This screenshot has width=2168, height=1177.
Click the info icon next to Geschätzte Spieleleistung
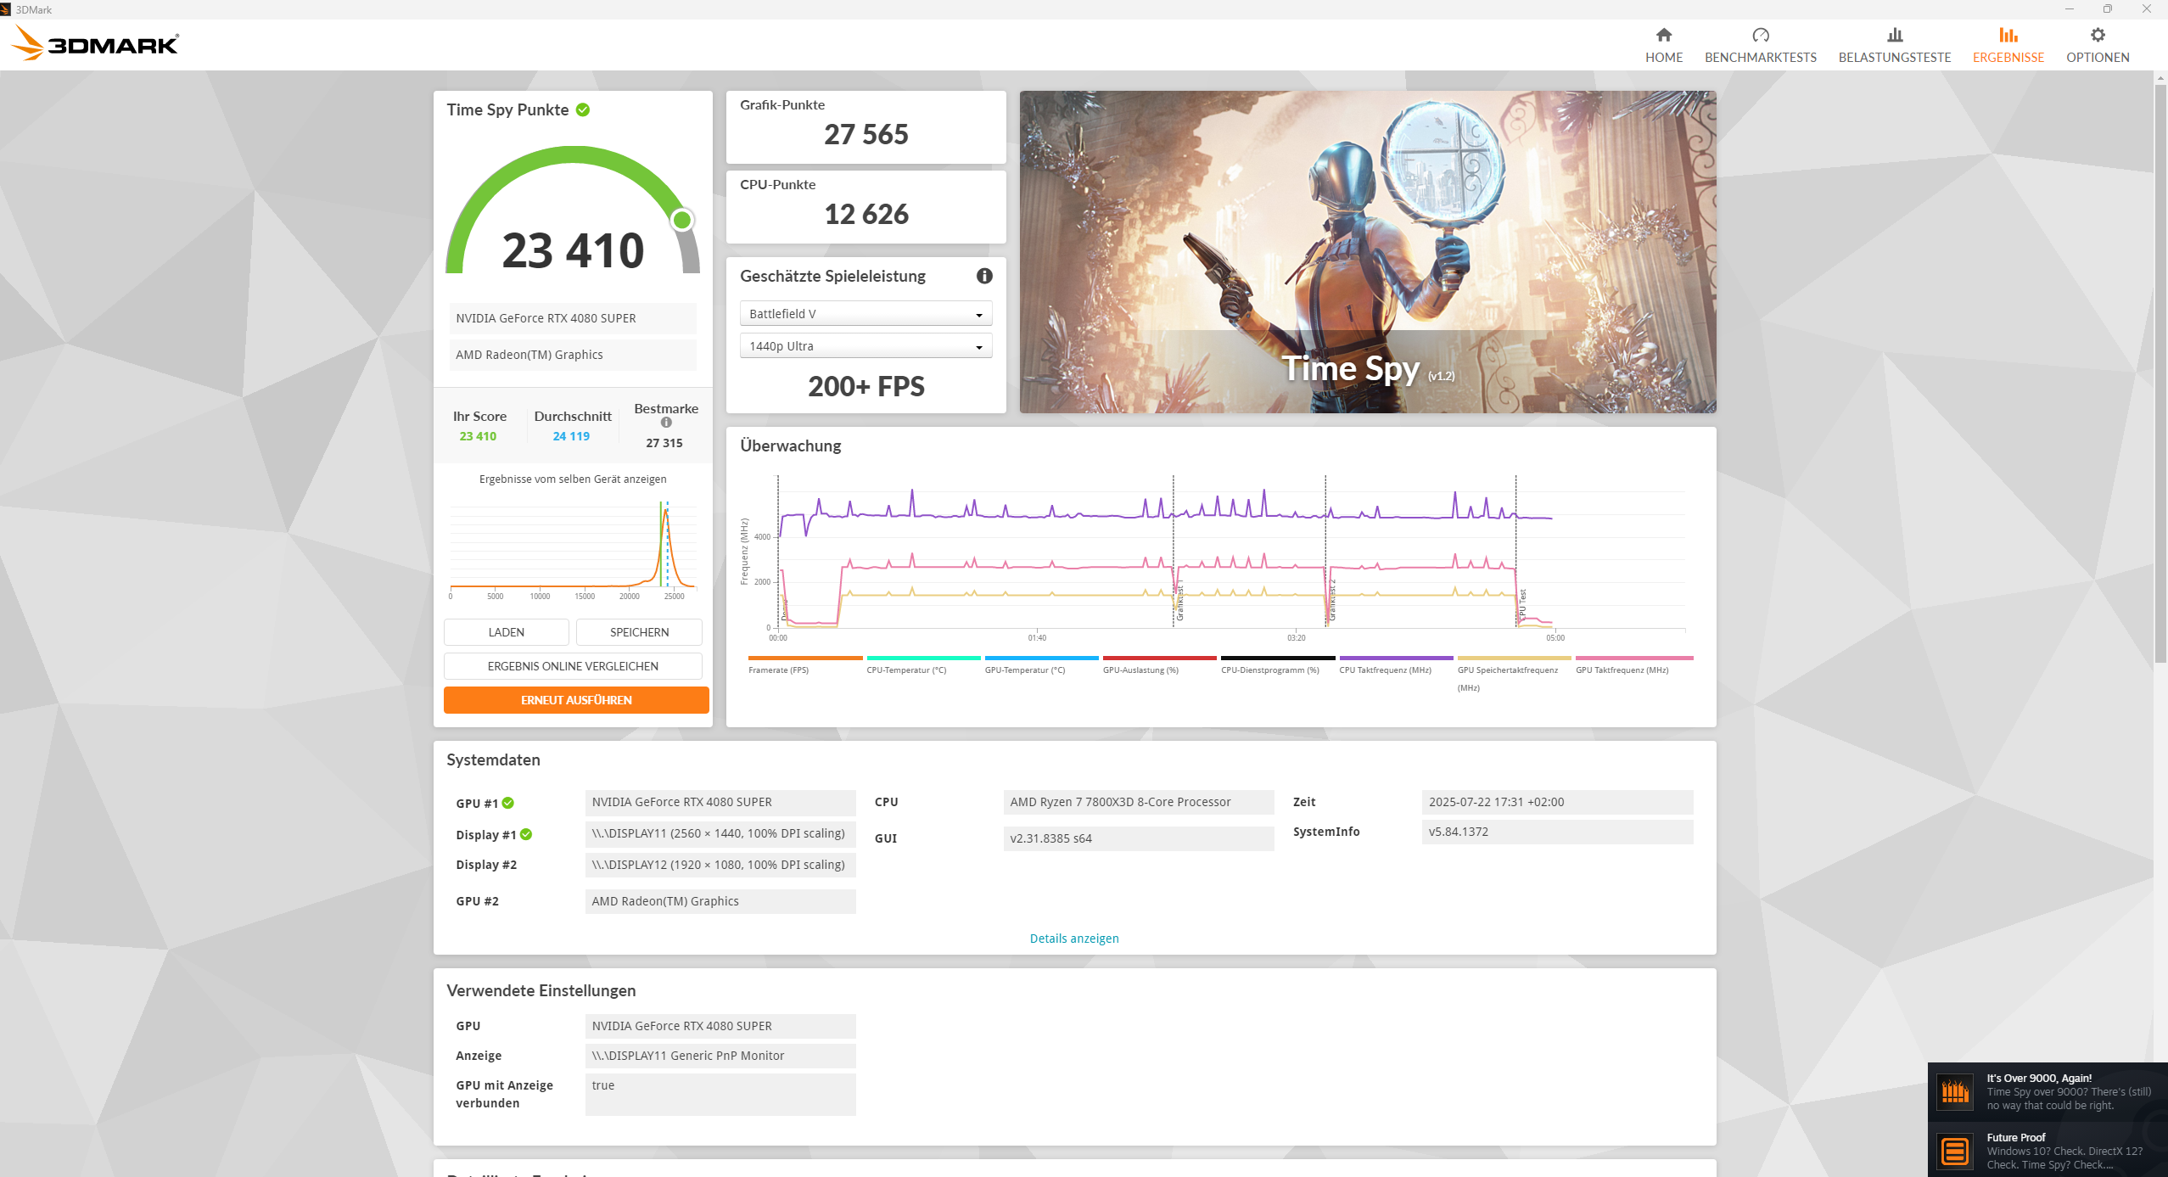(x=984, y=276)
